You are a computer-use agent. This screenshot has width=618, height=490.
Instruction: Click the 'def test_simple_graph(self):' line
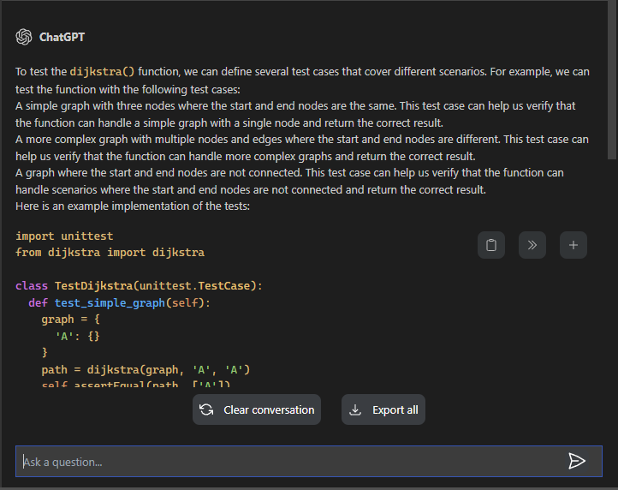click(x=120, y=302)
